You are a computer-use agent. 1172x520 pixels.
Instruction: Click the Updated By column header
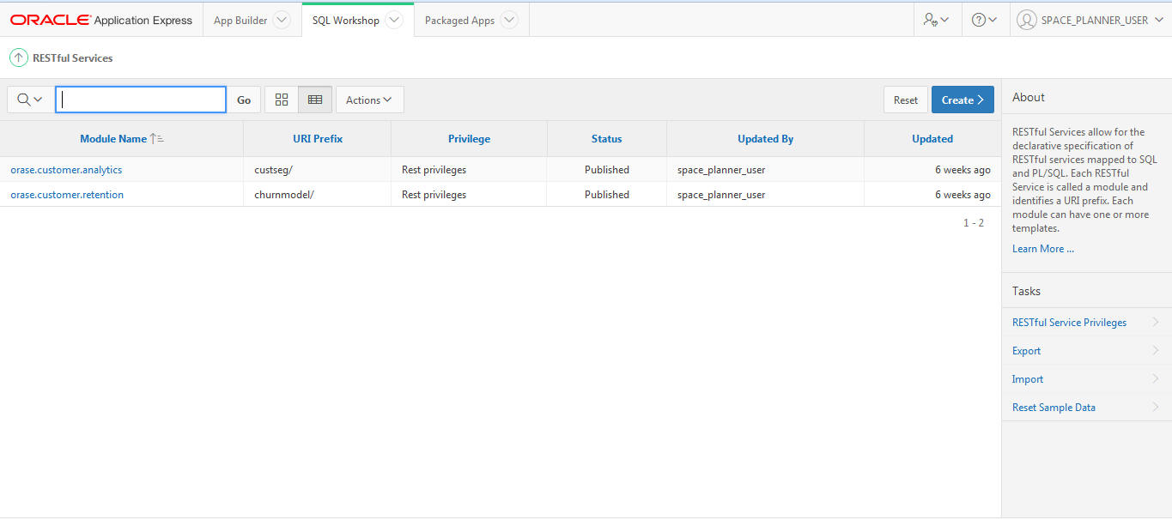(x=765, y=138)
